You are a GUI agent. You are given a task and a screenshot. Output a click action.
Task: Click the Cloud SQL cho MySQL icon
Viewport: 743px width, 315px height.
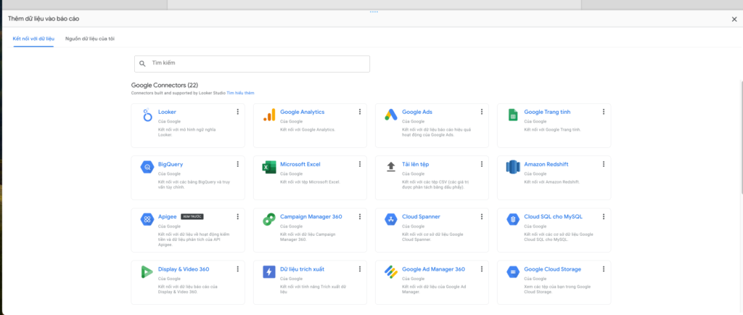[513, 219]
